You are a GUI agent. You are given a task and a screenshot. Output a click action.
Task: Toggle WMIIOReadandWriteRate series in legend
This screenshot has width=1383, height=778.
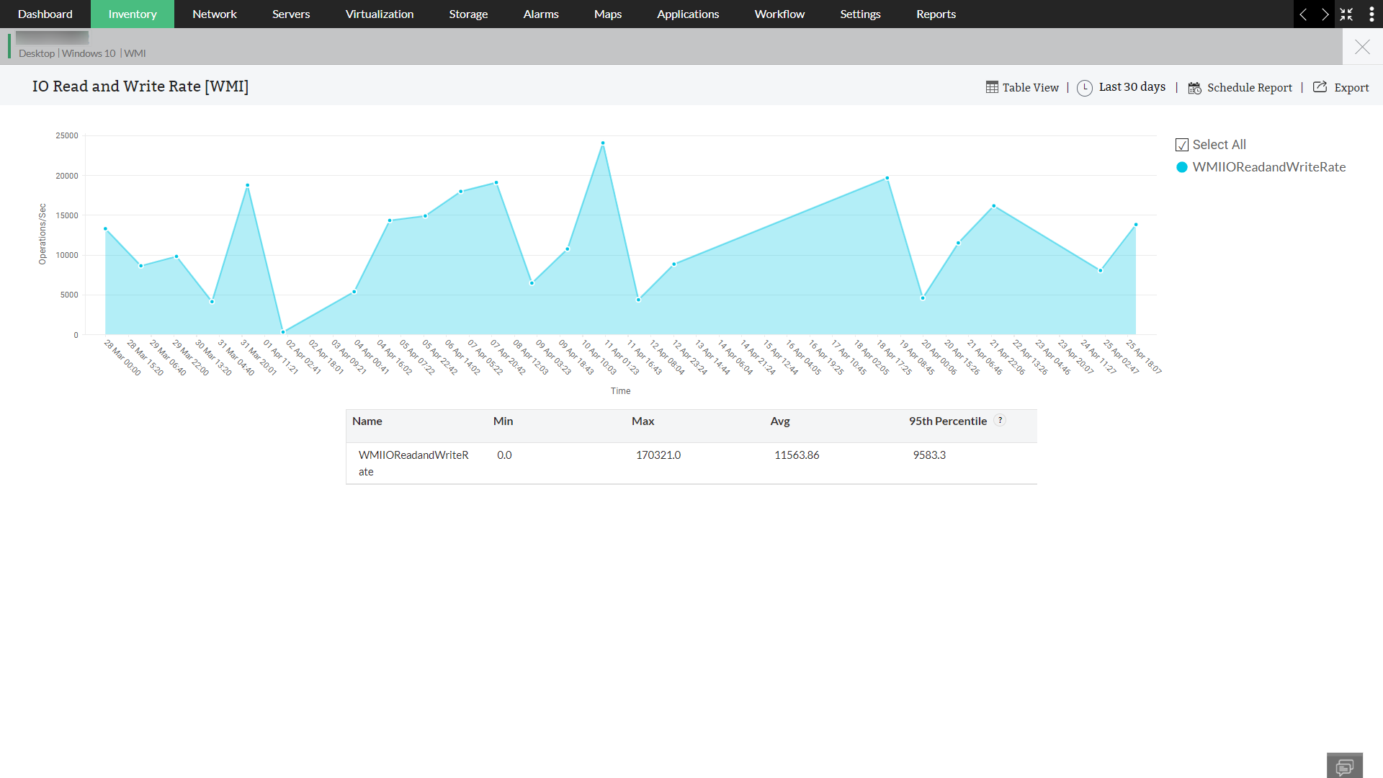[1268, 167]
